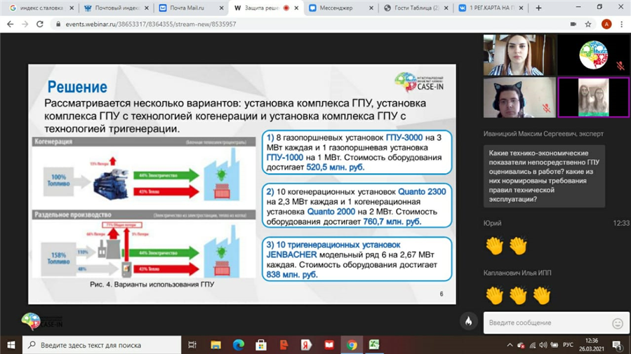Close the 'Мессенджер' tab
Image resolution: width=631 pixels, height=354 pixels.
[371, 8]
